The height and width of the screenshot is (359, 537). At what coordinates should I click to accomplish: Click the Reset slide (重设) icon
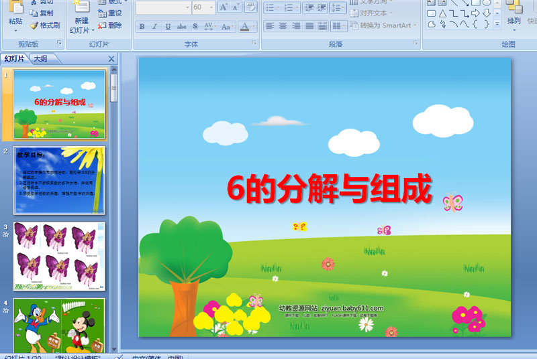pos(102,13)
